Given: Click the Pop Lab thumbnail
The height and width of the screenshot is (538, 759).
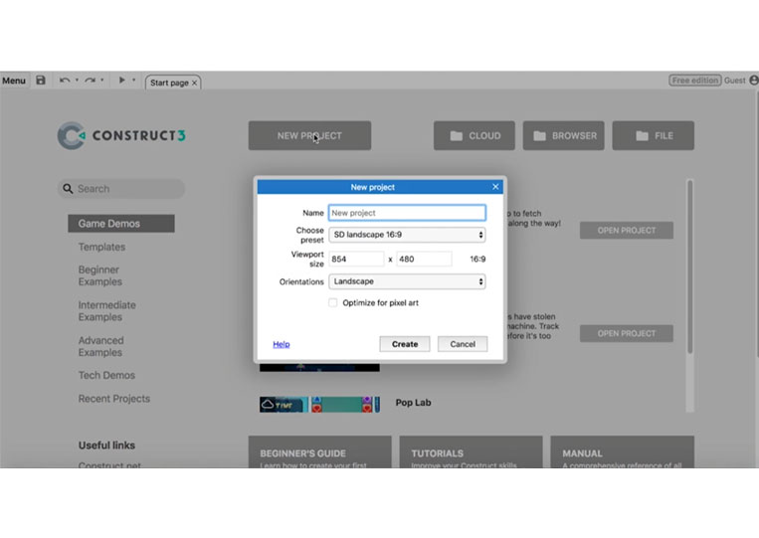Looking at the screenshot, I should pos(319,404).
